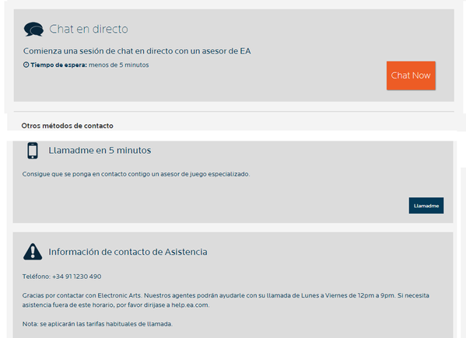The width and height of the screenshot is (466, 338).
Task: Click the warning triangle exclamation icon
Action: pyautogui.click(x=33, y=252)
